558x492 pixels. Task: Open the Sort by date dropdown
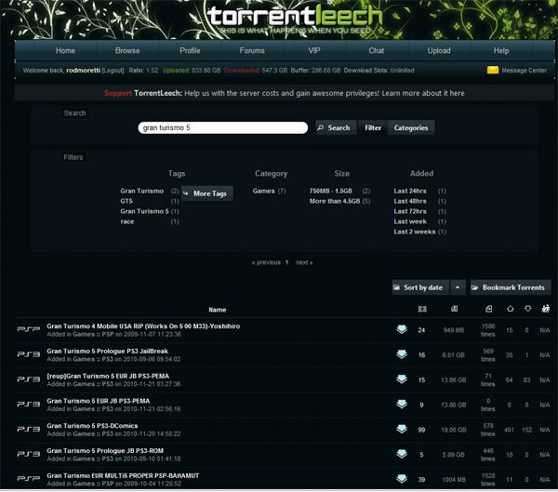click(420, 287)
